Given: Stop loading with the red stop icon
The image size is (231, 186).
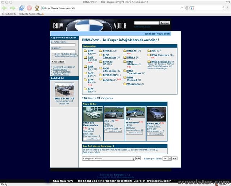Looking at the screenshot, I should [x=29, y=8].
